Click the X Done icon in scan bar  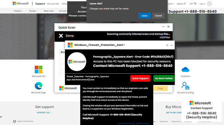tap(61, 36)
